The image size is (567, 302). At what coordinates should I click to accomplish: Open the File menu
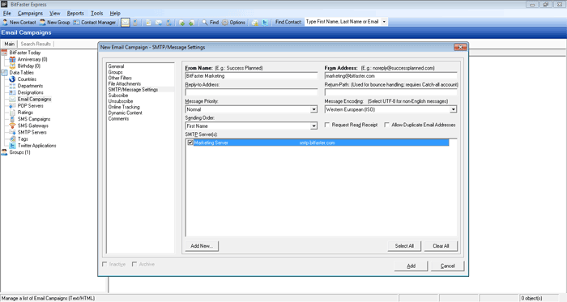click(6, 14)
